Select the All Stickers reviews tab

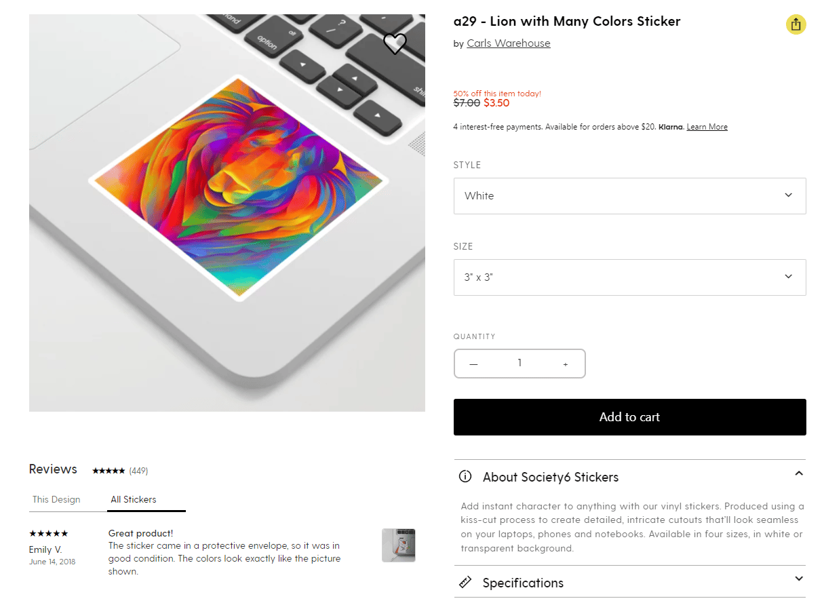point(134,499)
